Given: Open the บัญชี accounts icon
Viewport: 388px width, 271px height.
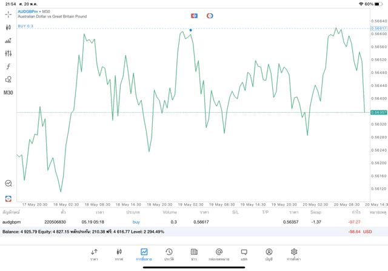Looking at the screenshot, I should click(269, 253).
